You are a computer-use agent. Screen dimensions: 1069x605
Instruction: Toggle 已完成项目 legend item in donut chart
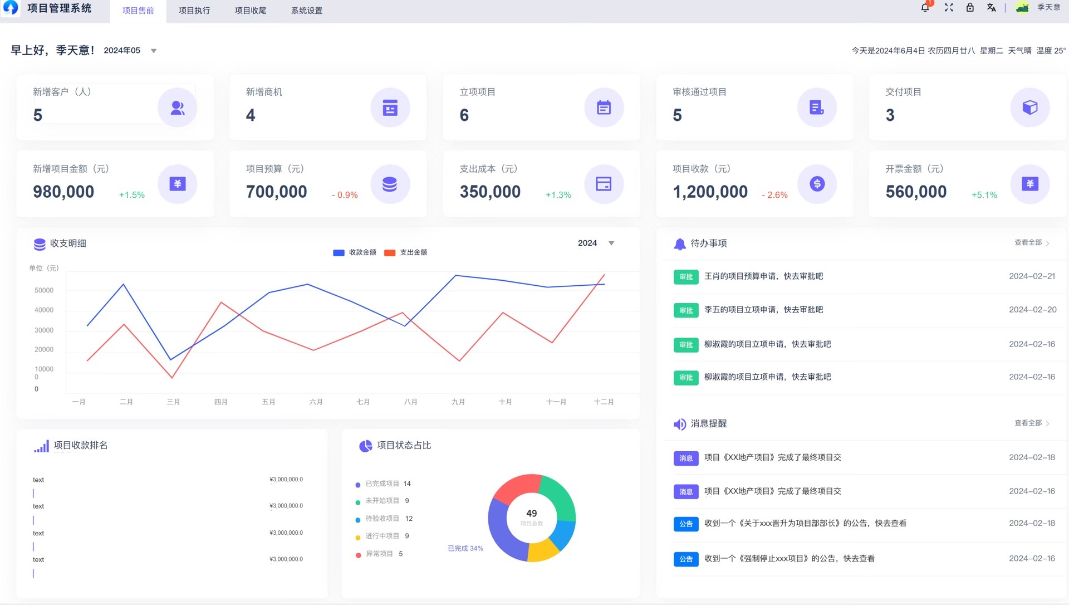(382, 484)
